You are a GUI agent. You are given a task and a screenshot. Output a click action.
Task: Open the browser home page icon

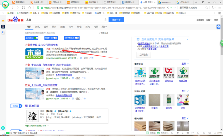29,8
